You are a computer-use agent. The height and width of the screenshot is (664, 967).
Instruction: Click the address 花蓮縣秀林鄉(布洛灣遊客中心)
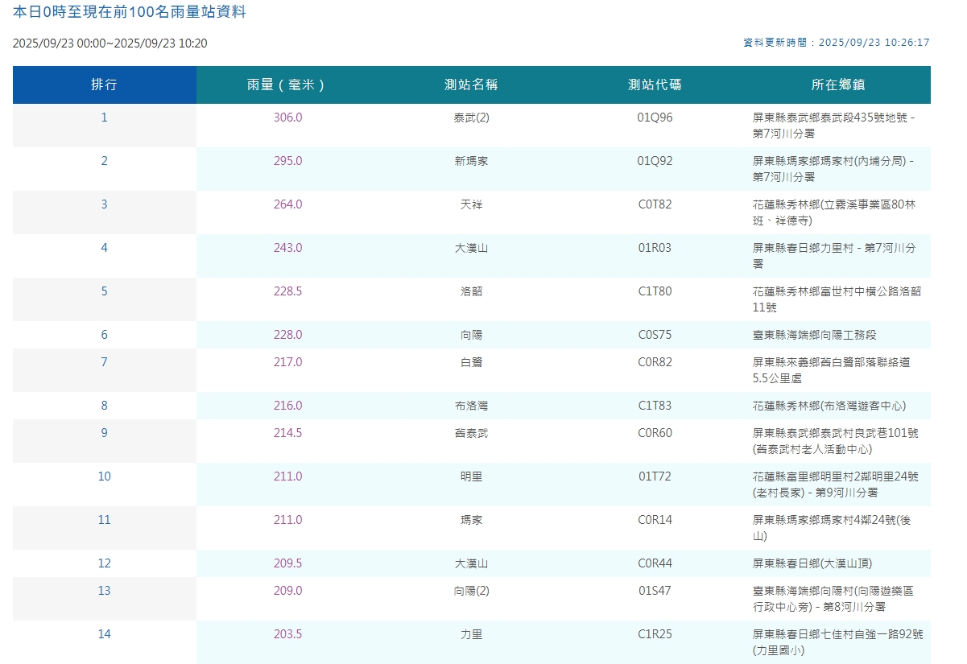[x=829, y=406]
